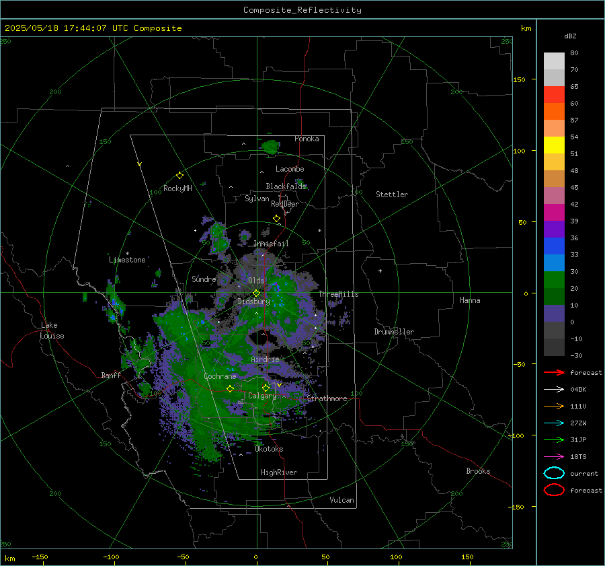Select the Banff label

point(111,375)
